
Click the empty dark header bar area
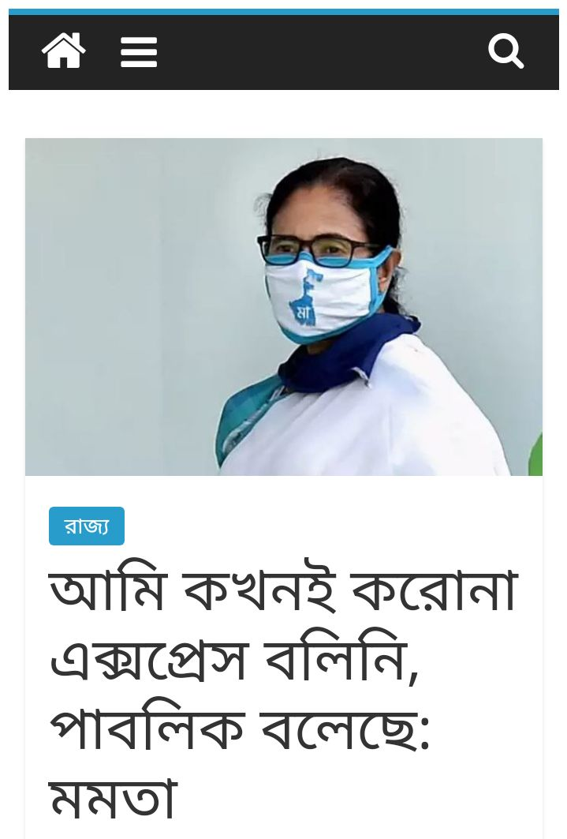pos(321,52)
